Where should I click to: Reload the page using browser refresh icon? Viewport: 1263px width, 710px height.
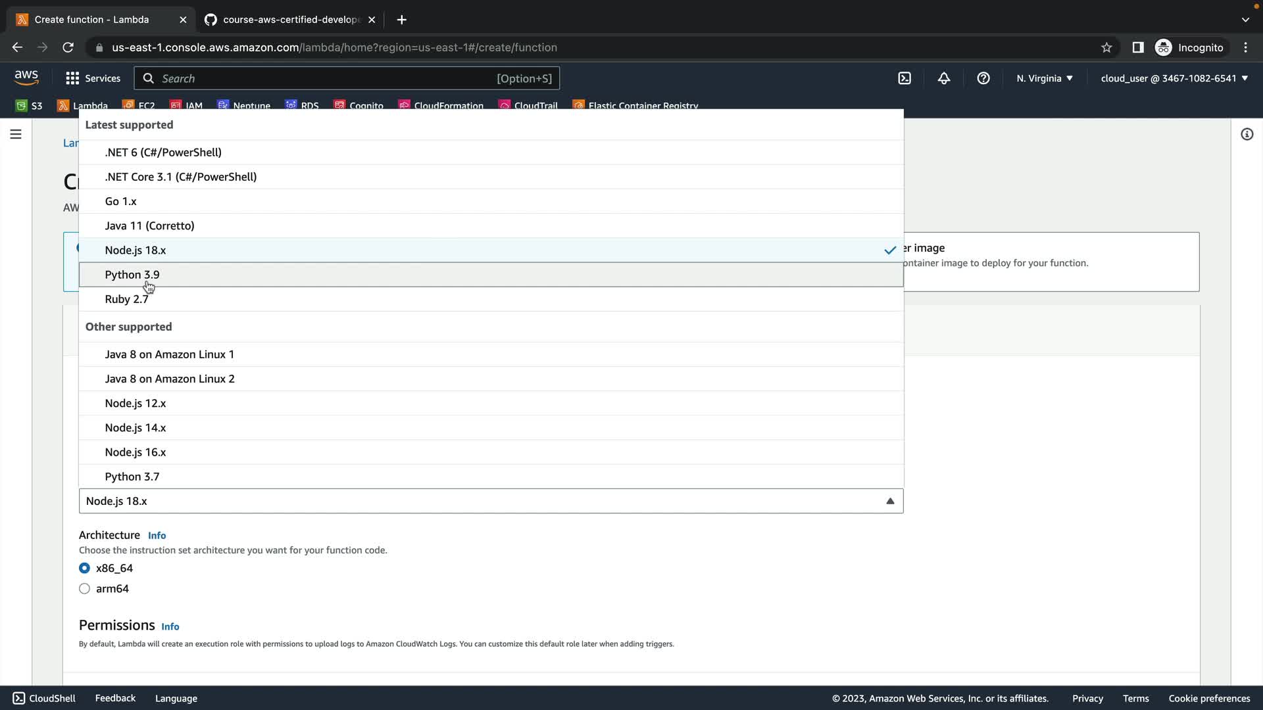68,47
